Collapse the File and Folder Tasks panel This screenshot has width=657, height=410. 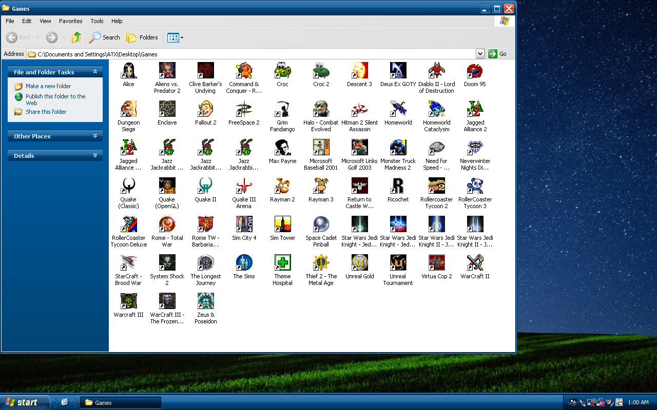95,72
